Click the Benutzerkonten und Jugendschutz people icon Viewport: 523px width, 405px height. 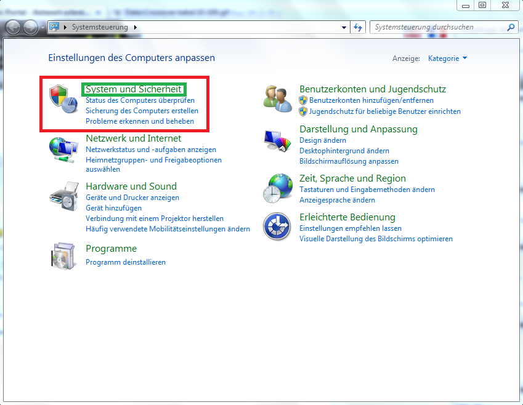coord(277,99)
